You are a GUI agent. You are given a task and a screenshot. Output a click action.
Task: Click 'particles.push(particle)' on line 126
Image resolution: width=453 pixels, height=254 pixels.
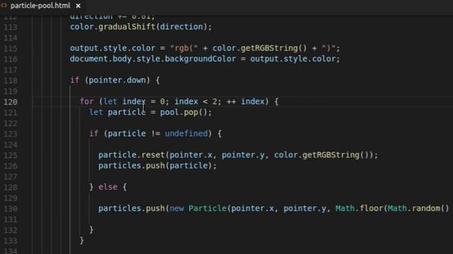pyautogui.click(x=155, y=165)
